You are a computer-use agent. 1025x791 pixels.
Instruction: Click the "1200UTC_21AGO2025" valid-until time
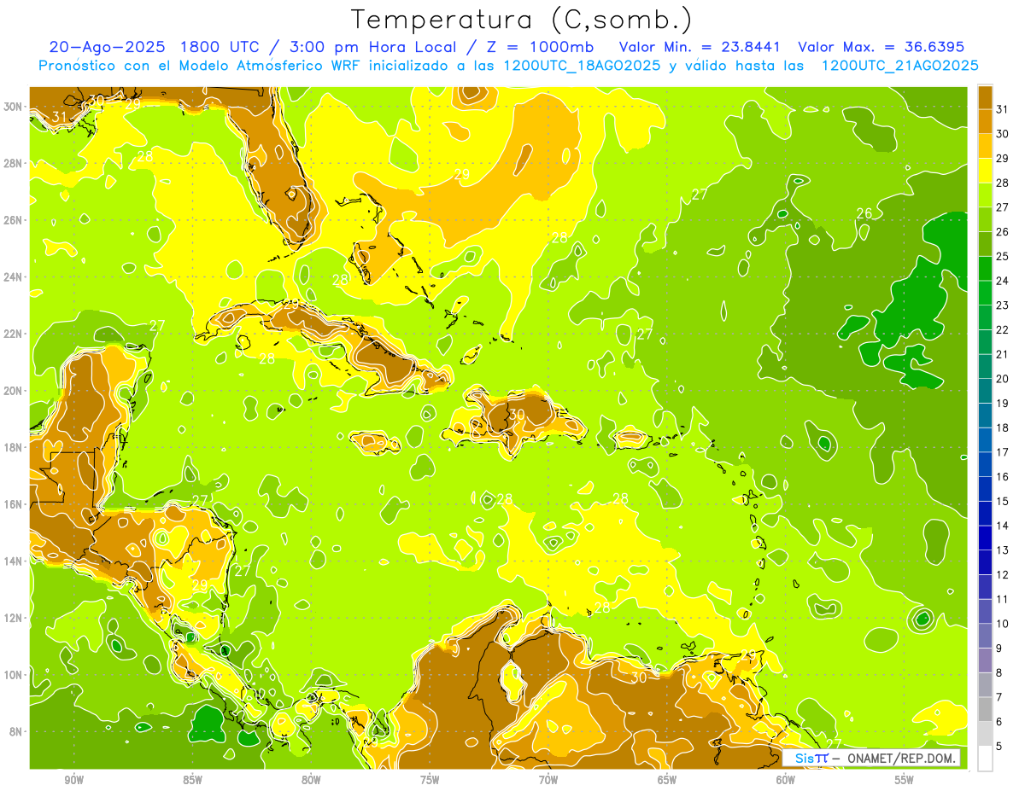tap(899, 66)
